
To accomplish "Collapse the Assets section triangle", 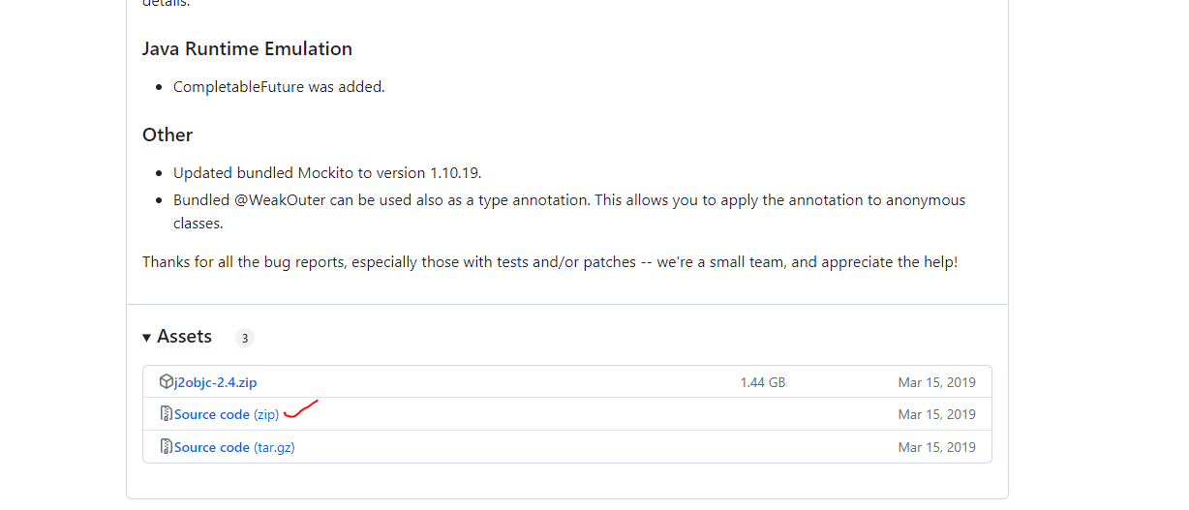I will pos(147,337).
